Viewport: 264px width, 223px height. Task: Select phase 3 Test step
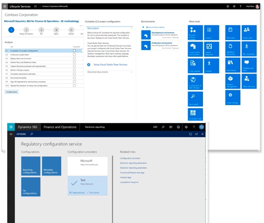coord(41,30)
